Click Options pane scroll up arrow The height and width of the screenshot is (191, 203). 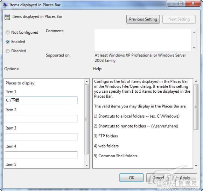[x=87, y=81]
